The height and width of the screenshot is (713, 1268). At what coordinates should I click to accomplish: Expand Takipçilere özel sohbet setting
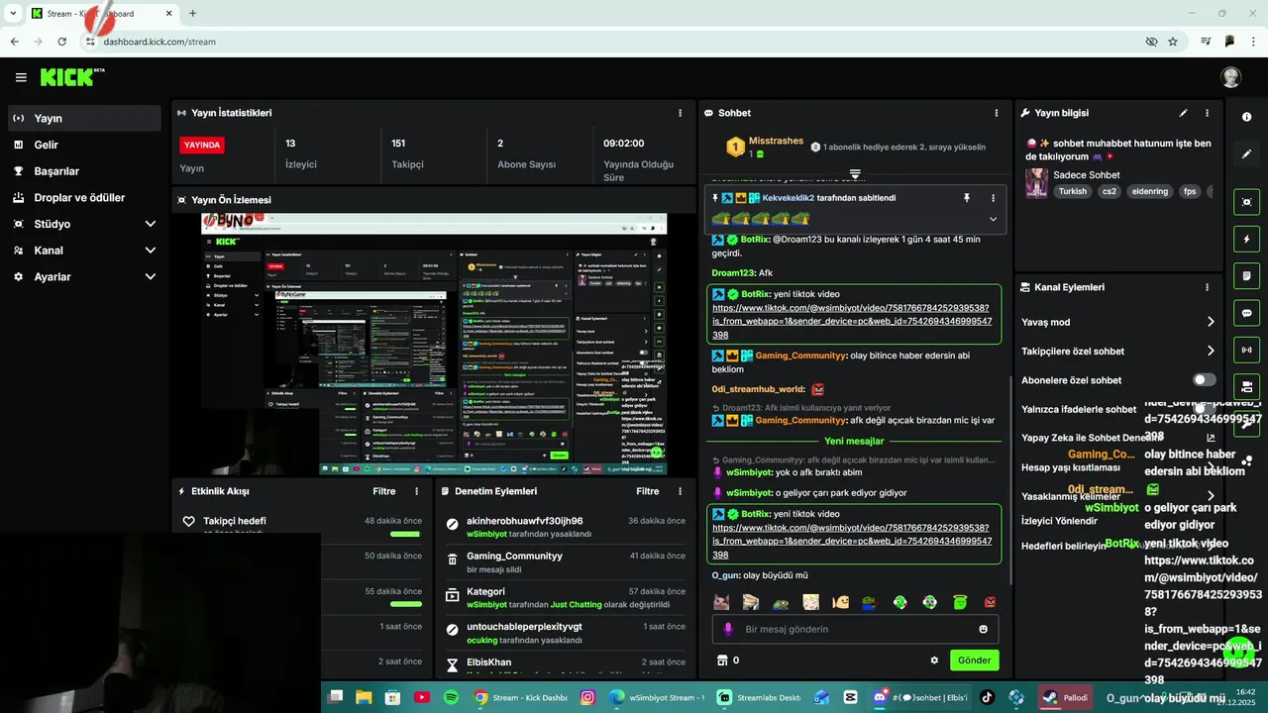click(1211, 351)
